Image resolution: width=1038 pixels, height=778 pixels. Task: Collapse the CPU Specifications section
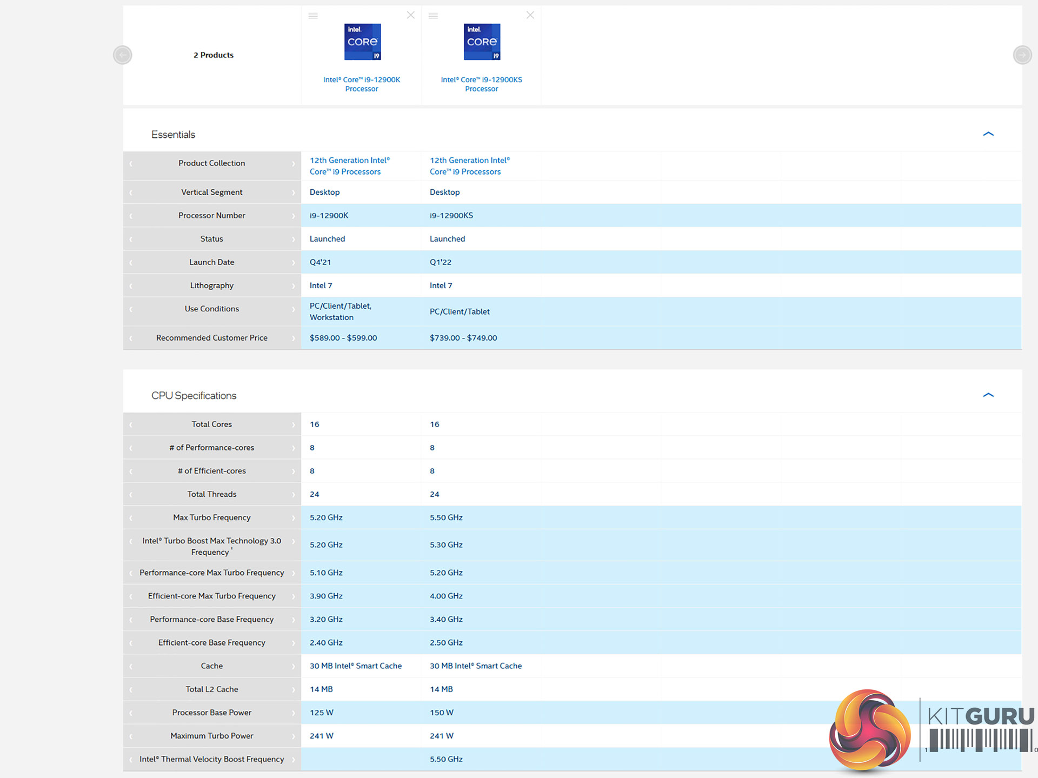(988, 395)
